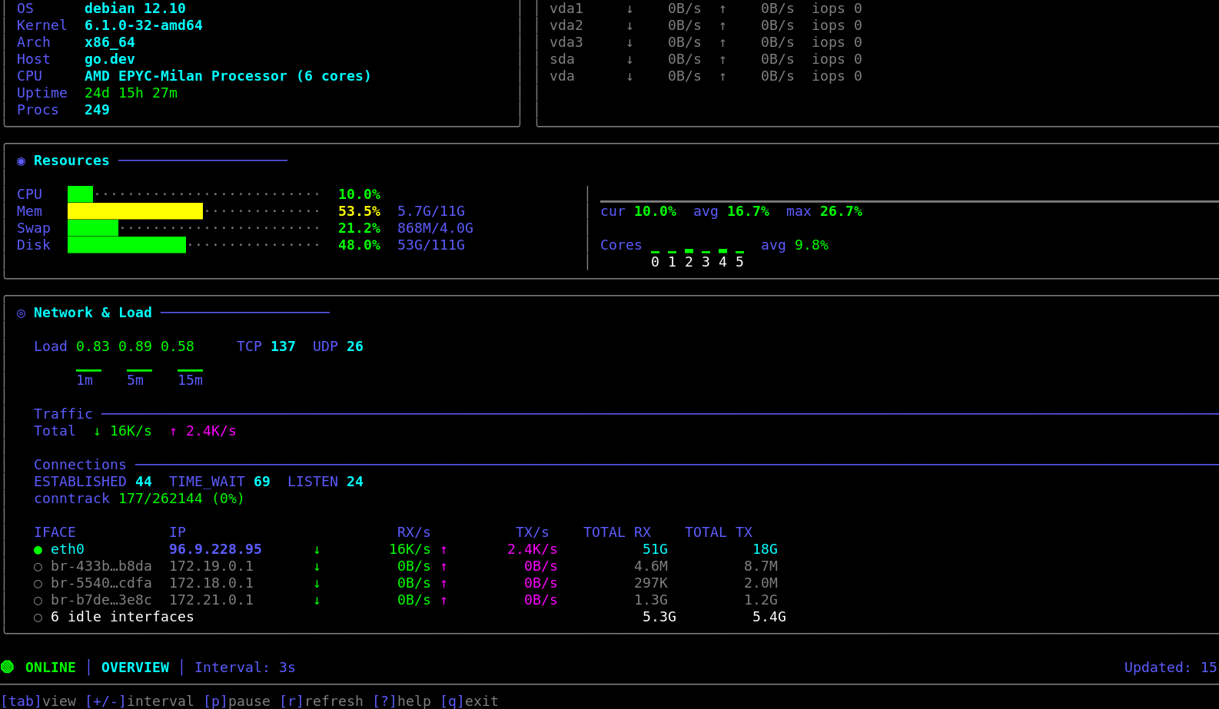Click the TCP 137 counter
The image size is (1219, 709).
tap(266, 346)
